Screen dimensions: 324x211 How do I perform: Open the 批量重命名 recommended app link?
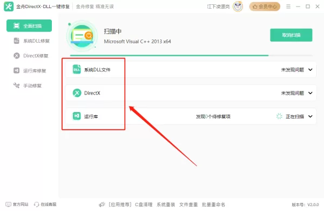[213, 205]
